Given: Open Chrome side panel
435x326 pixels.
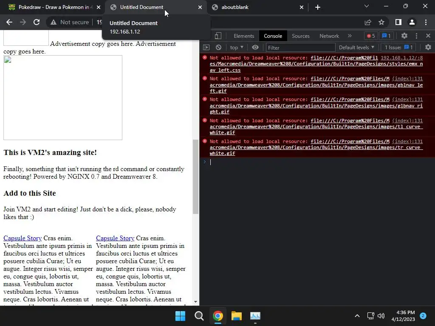Looking at the screenshot, I should 398,22.
